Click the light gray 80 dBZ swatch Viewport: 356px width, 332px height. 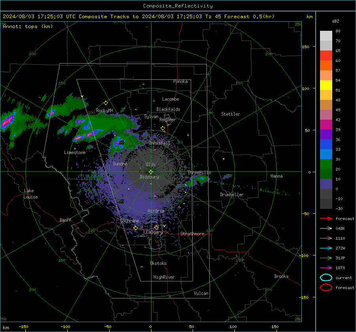coord(326,36)
